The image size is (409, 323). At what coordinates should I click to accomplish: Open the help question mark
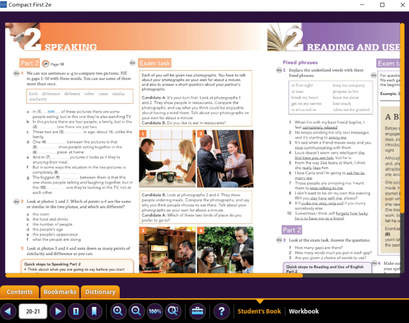[x=222, y=311]
